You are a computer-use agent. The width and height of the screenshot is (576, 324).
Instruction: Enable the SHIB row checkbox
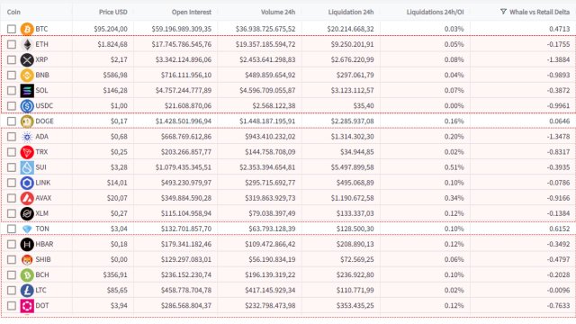12,260
